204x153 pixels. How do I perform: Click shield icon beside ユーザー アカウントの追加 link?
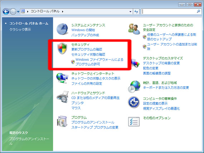click(x=145, y=46)
